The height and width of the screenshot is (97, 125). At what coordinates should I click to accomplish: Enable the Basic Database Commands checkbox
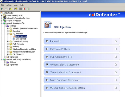click(47, 80)
